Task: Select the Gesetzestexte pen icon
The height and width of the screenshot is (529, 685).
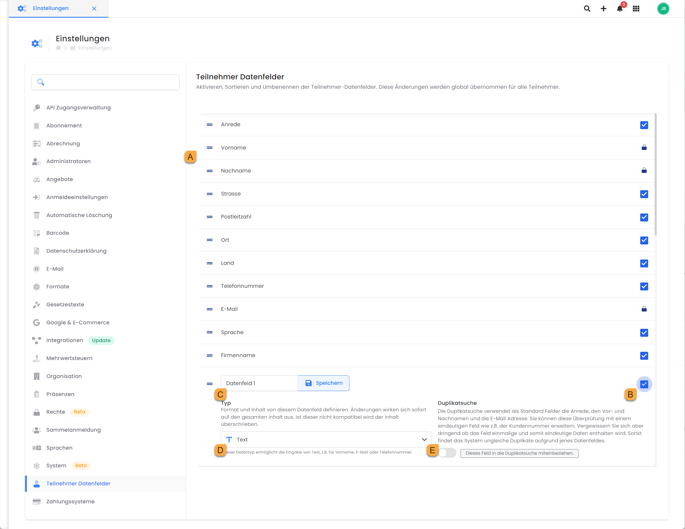Action: click(x=36, y=305)
